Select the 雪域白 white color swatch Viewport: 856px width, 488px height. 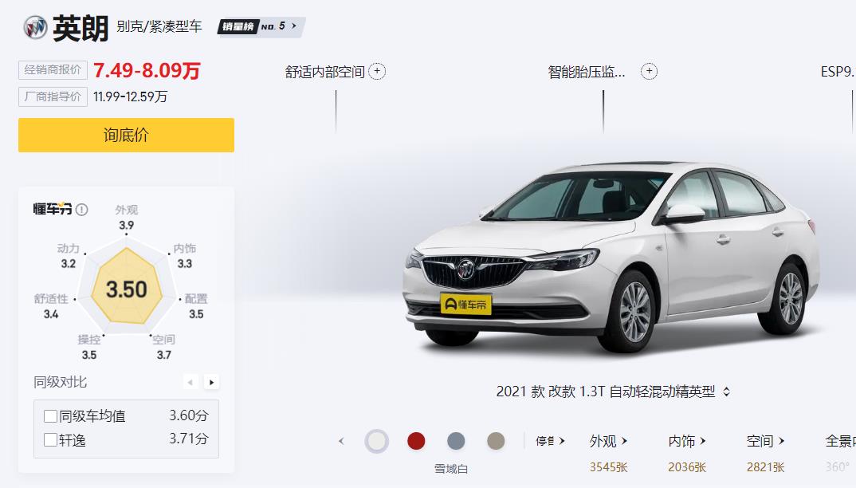377,441
